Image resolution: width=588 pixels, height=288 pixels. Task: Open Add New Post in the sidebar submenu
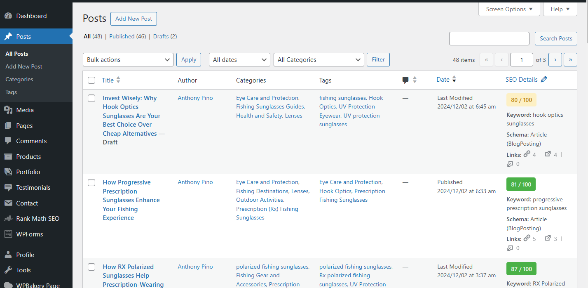coord(24,66)
